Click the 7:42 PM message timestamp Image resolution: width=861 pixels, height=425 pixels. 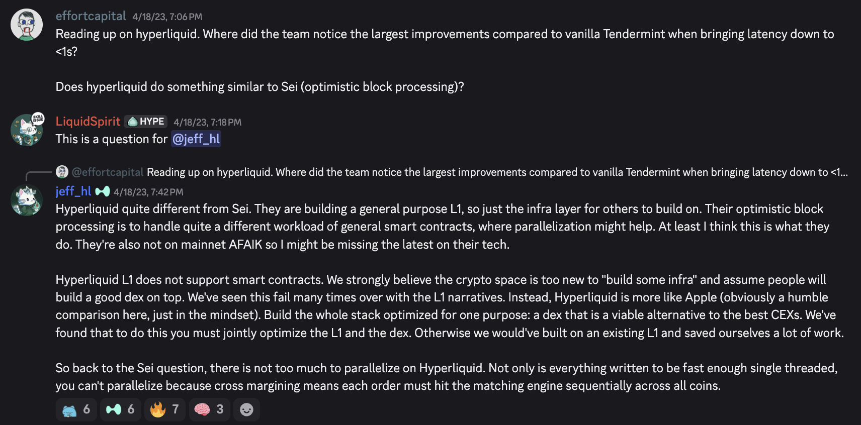(148, 192)
